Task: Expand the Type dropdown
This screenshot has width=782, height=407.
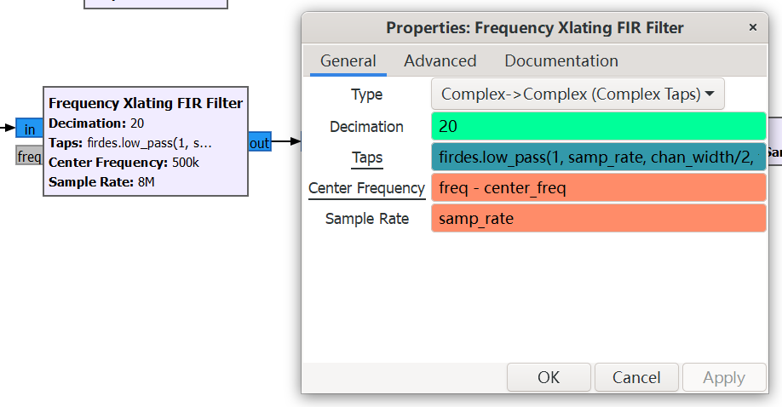Action: click(578, 95)
